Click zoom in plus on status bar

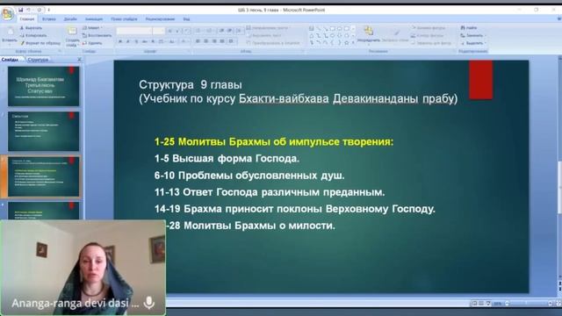[551, 304]
